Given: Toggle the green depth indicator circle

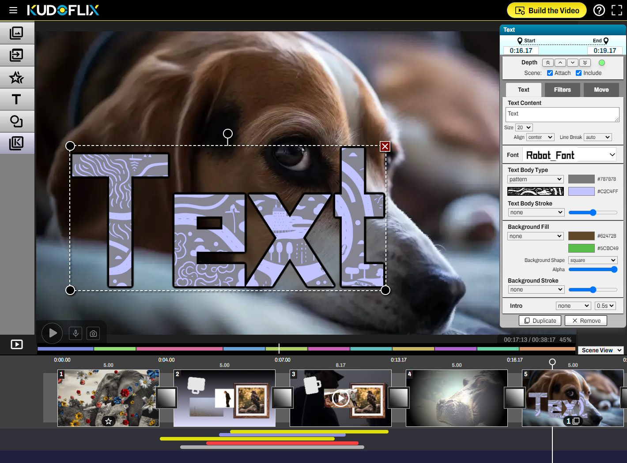Looking at the screenshot, I should (601, 63).
